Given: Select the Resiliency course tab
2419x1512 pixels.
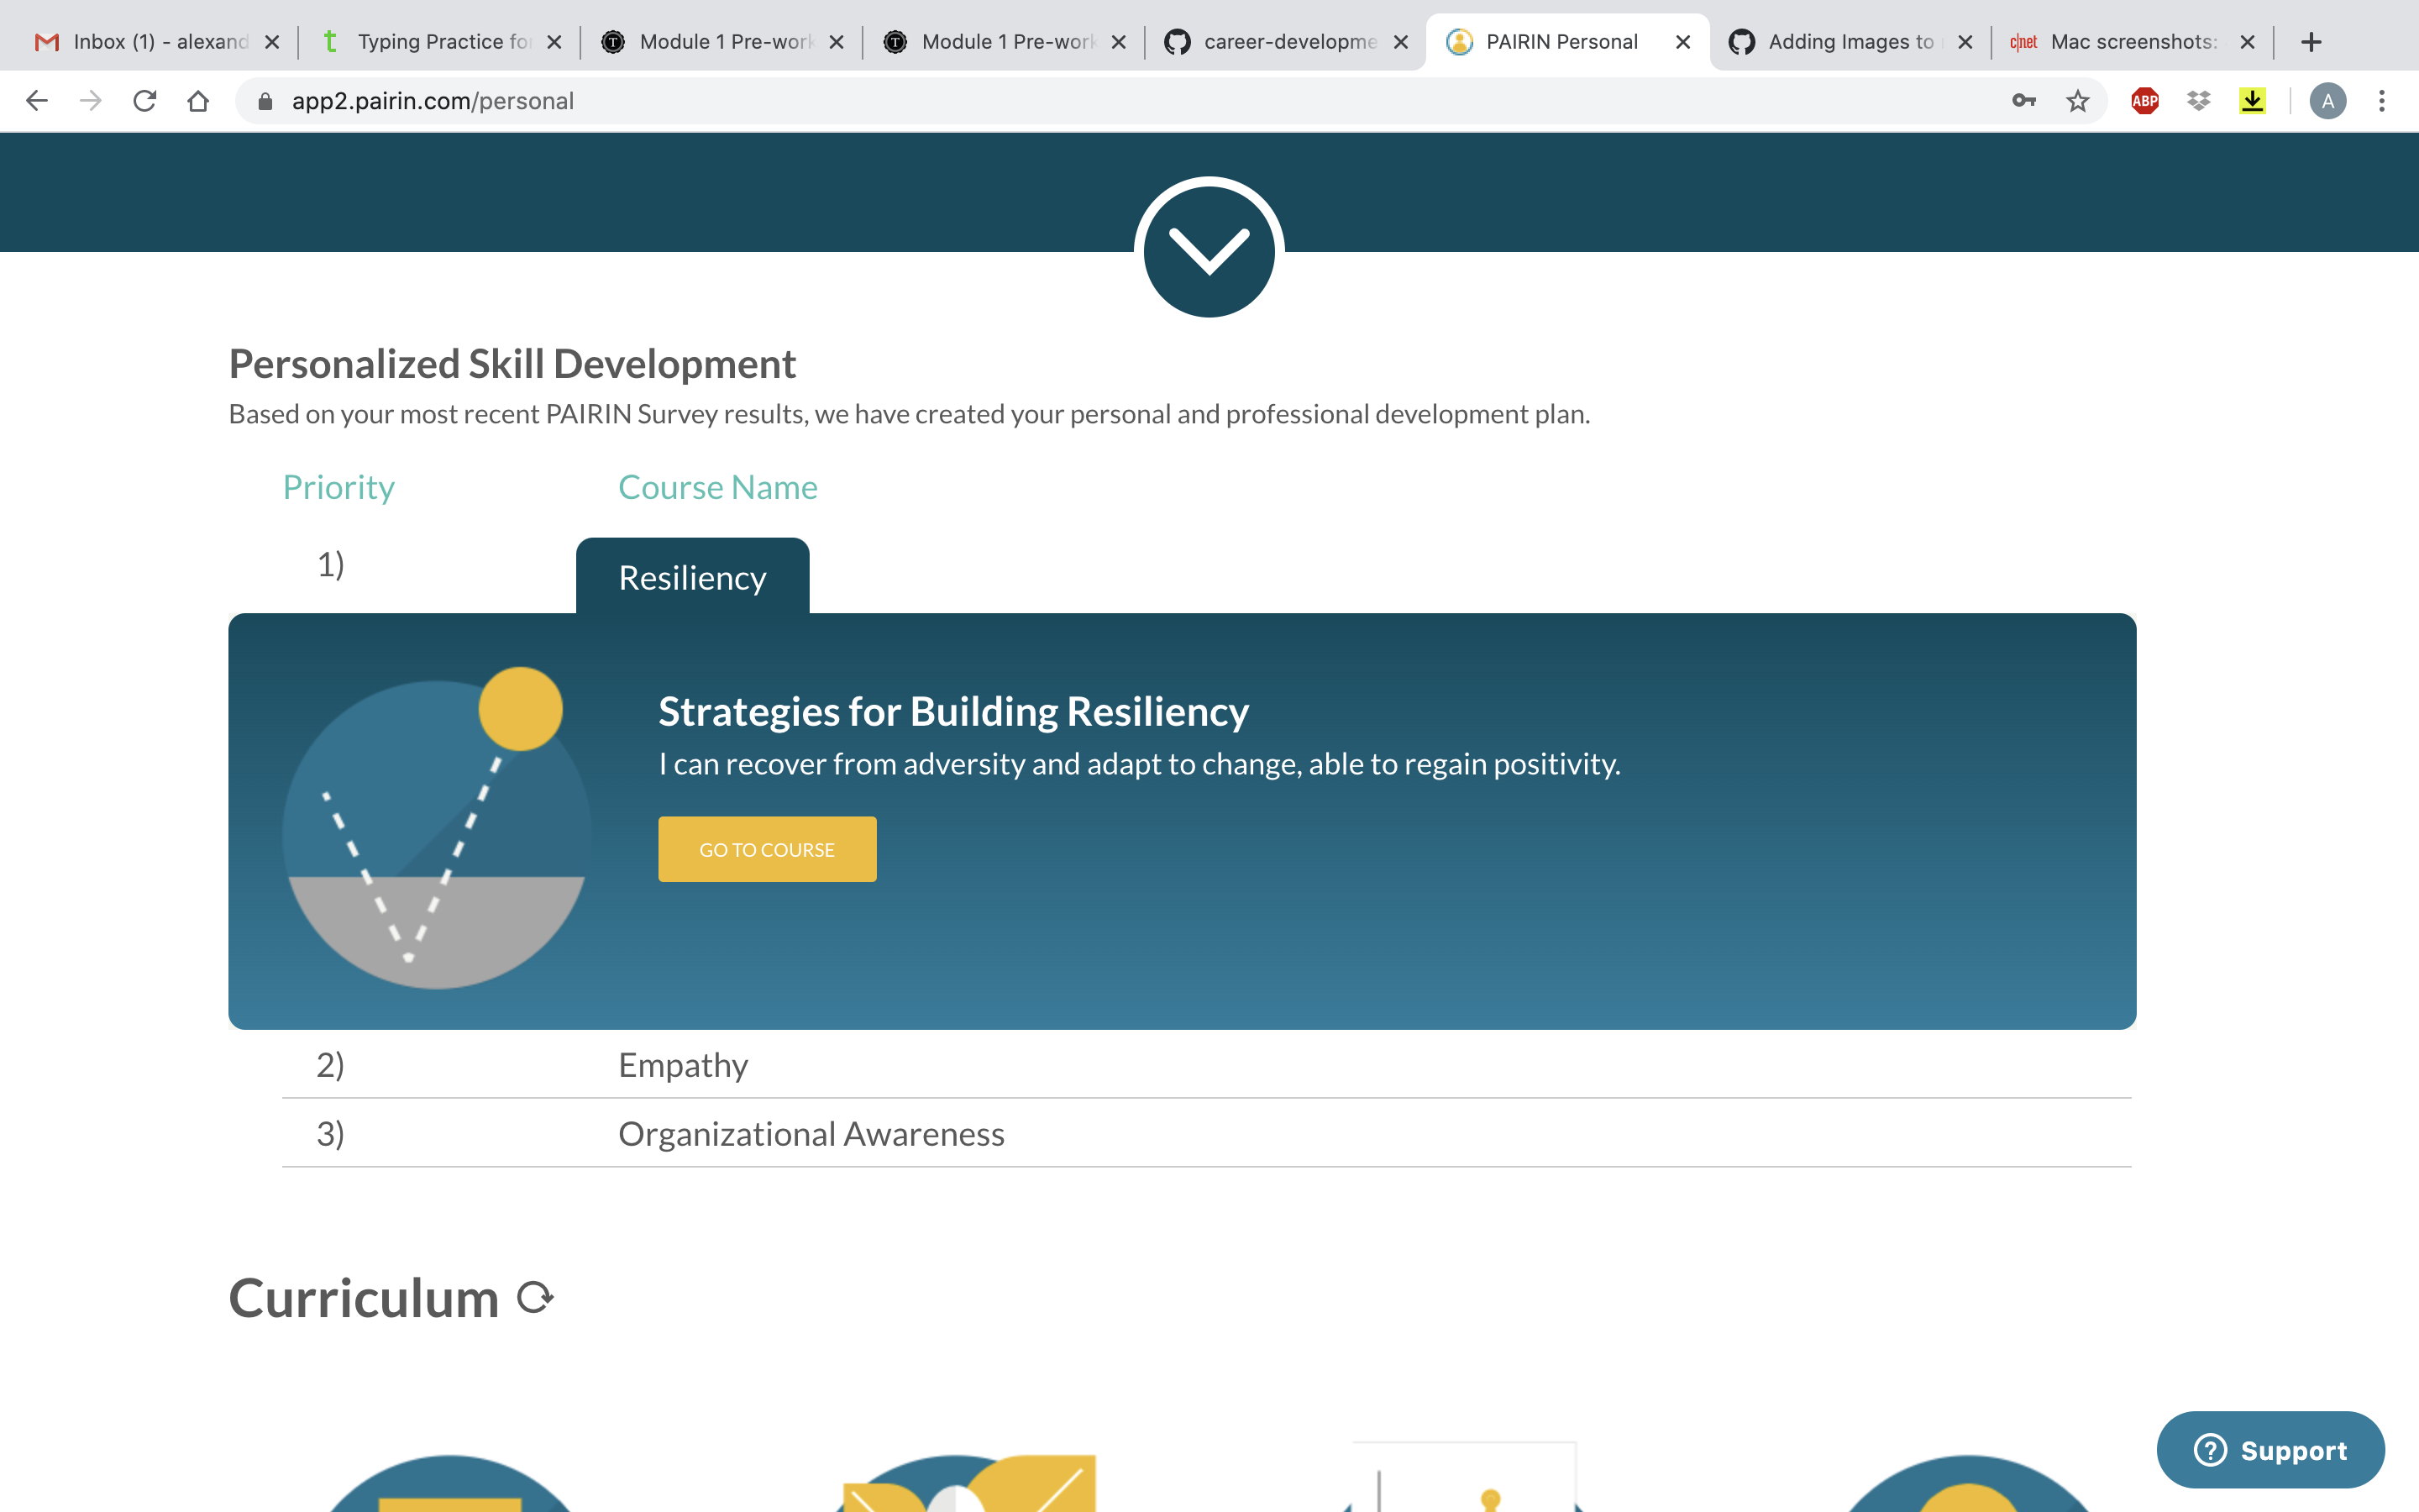Looking at the screenshot, I should click(692, 577).
